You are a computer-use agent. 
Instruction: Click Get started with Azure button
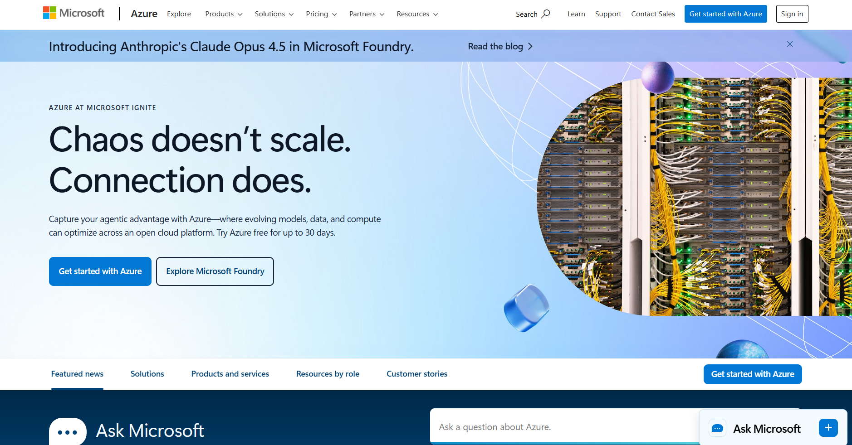100,271
